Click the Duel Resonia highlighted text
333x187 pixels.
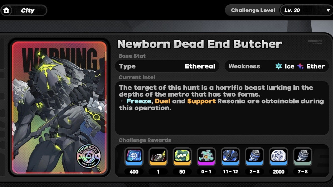pyautogui.click(x=163, y=101)
